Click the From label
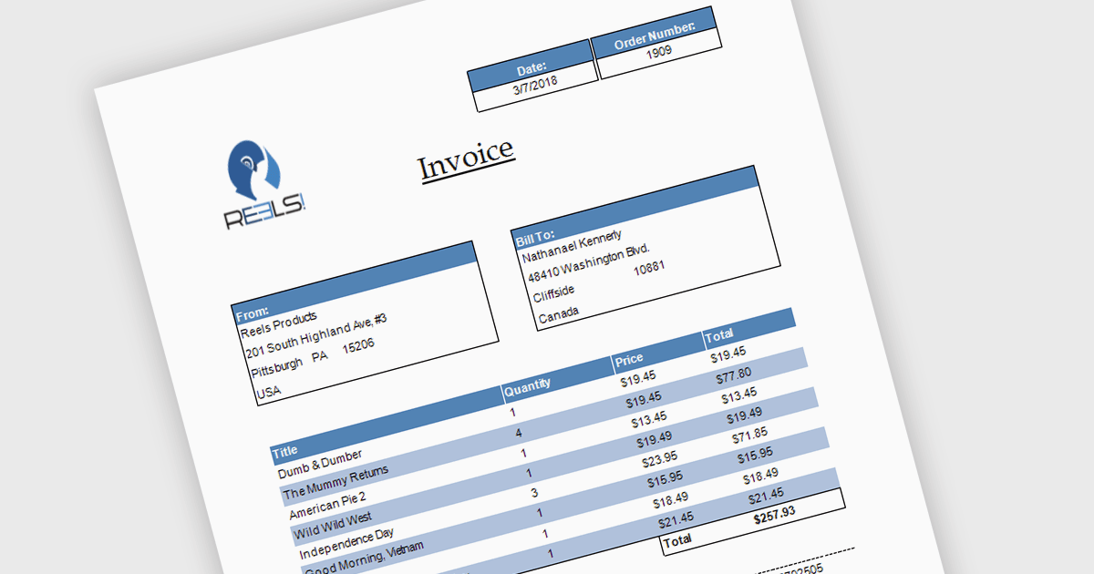 (253, 314)
